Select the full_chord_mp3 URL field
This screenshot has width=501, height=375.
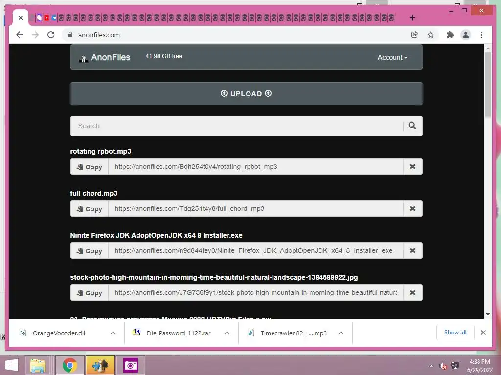tap(255, 209)
